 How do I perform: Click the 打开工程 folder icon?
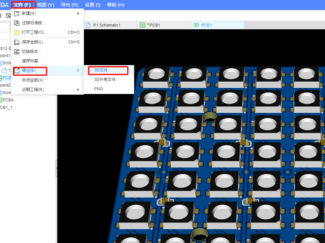pos(17,32)
